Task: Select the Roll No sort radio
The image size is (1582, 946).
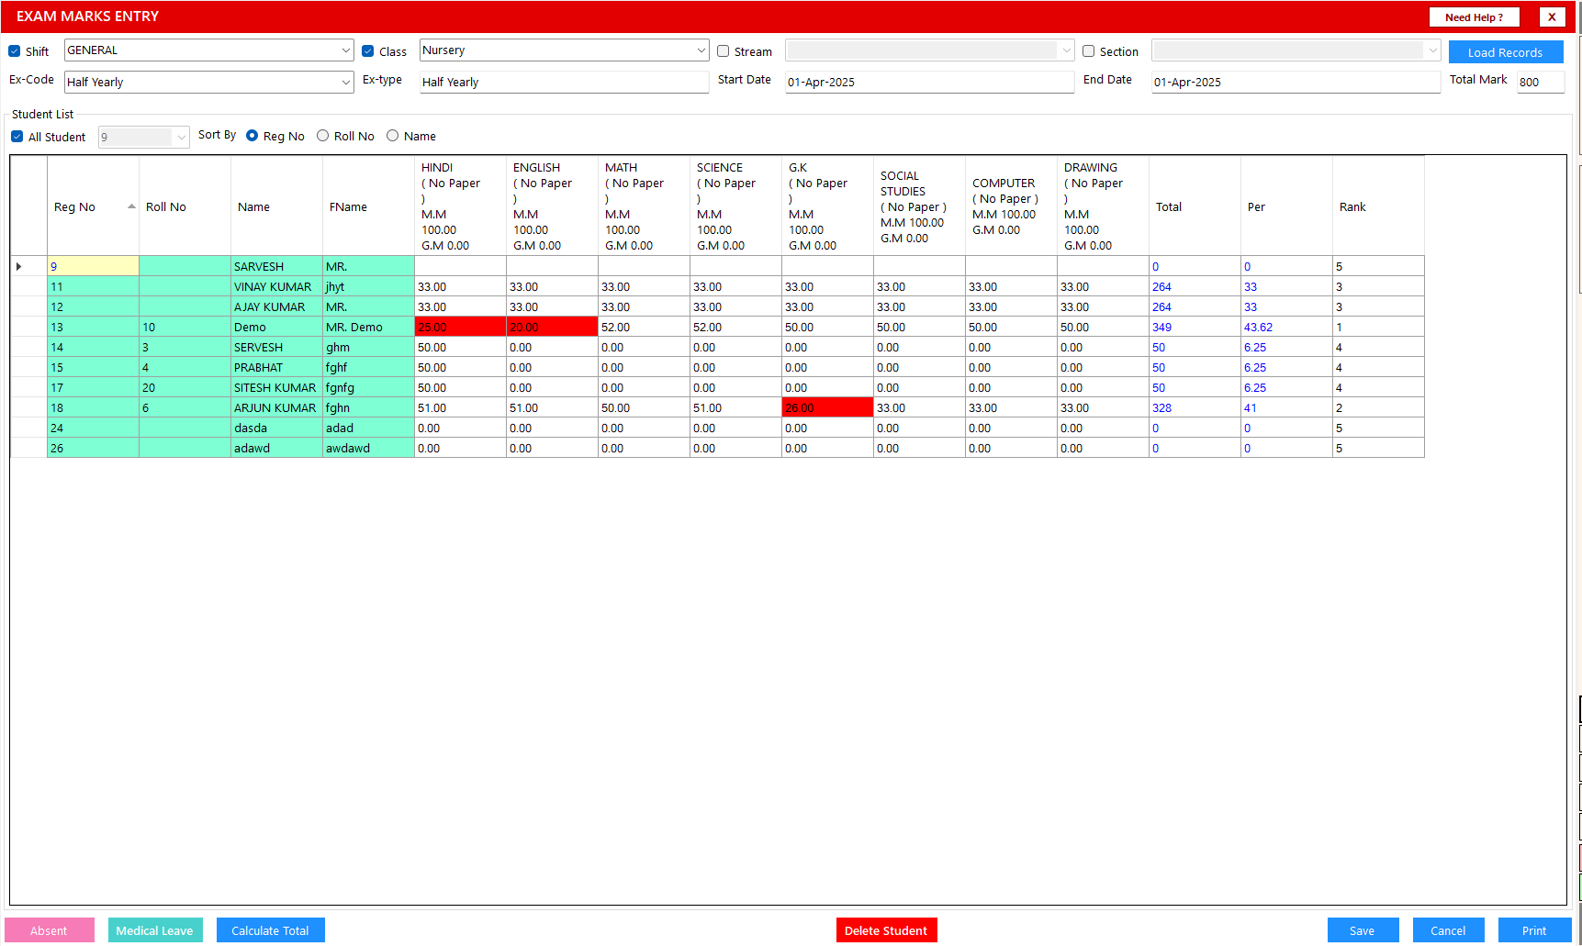Action: [x=322, y=136]
